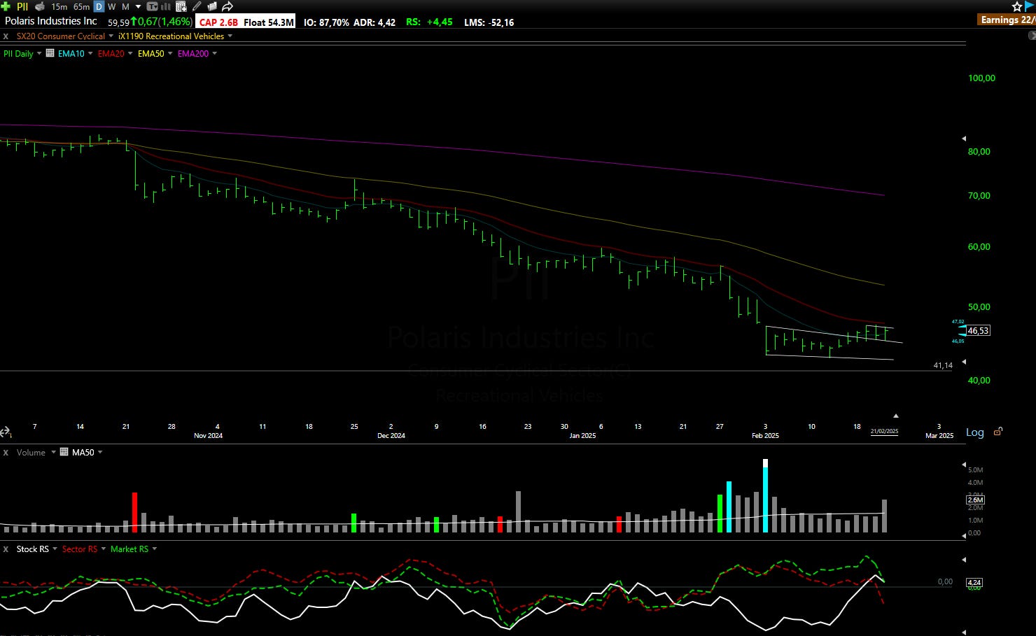Viewport: 1036px width, 636px height.
Task: Toggle the Log scale button
Action: [975, 432]
